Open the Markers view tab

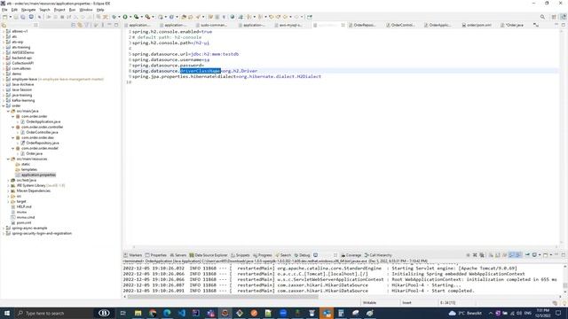(x=133, y=255)
